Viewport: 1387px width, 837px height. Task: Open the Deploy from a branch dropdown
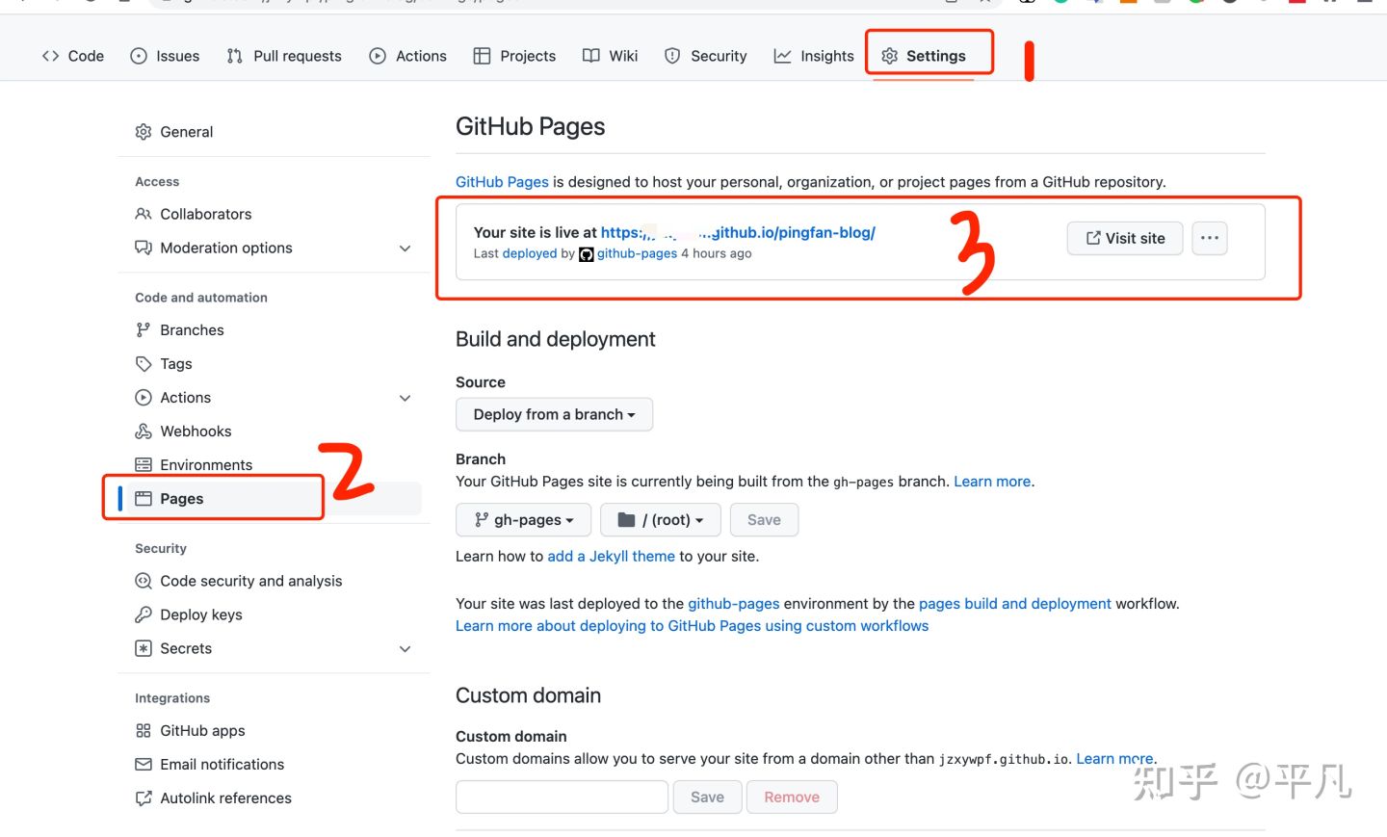point(554,414)
